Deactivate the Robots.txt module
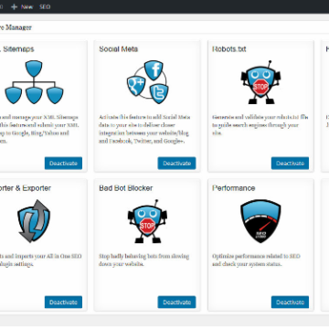 [x=290, y=164]
